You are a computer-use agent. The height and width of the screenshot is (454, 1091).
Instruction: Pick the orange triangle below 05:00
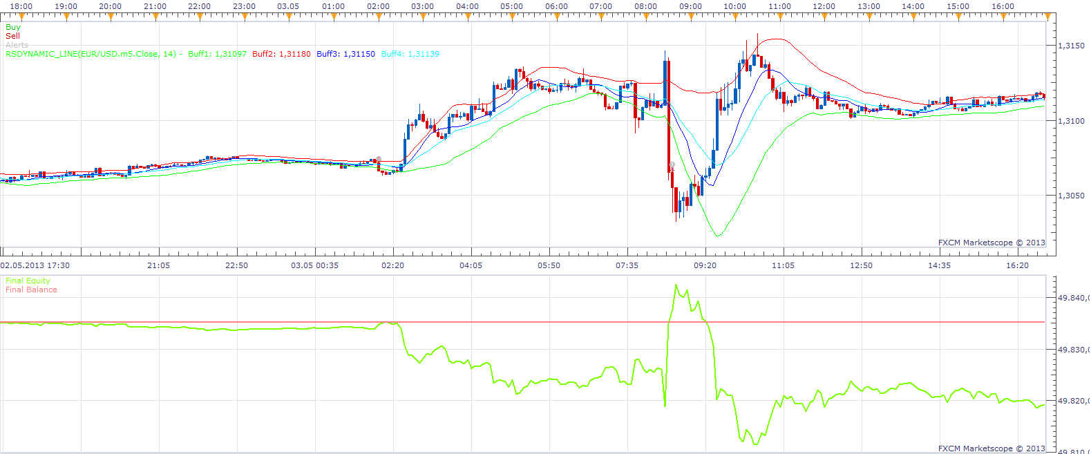click(x=512, y=17)
